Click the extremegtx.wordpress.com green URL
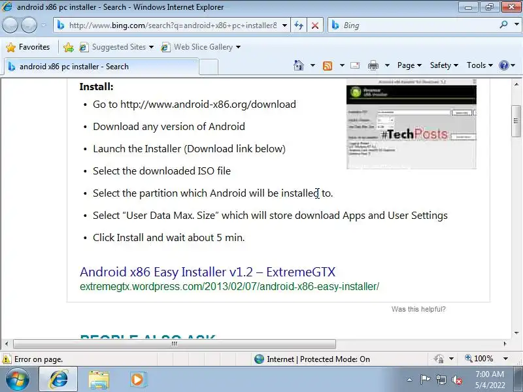 point(229,286)
